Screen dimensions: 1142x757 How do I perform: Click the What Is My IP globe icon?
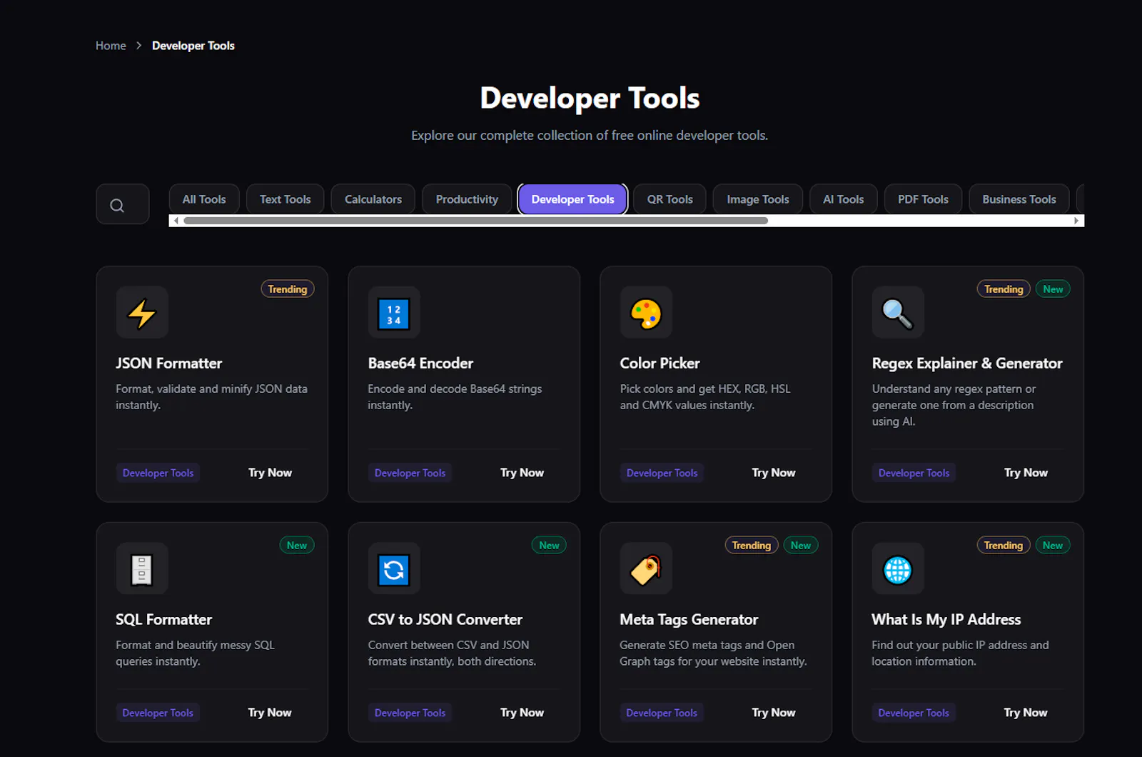(x=898, y=569)
